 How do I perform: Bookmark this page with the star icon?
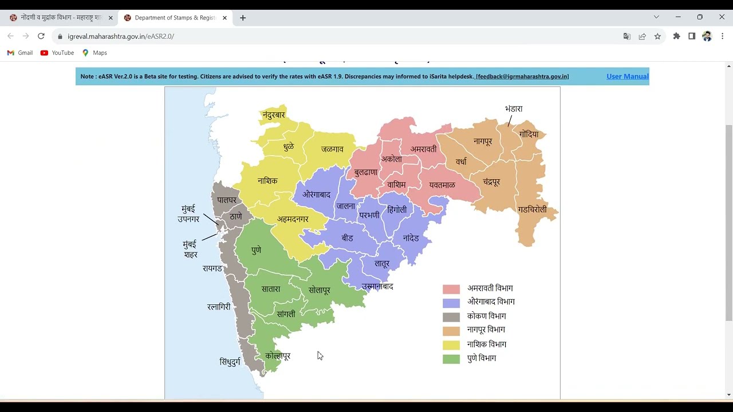(x=657, y=36)
